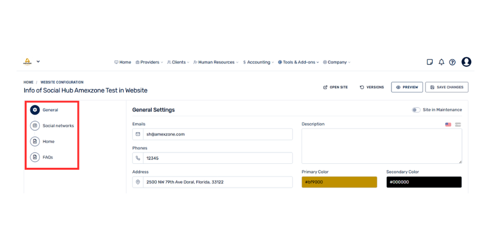Open the Primary Color #bf9000 swatch
This screenshot has width=493, height=246.
pyautogui.click(x=339, y=182)
